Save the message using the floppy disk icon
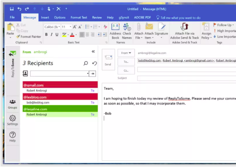Screen dimensions: 236x167 (12, 9)
